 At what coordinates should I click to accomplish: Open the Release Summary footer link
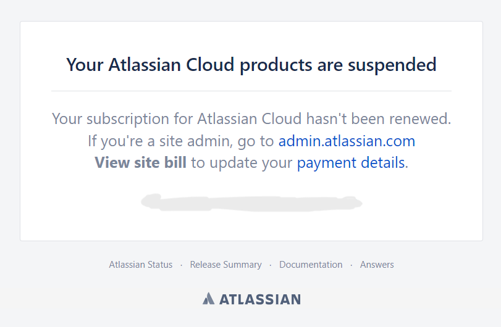(x=226, y=265)
